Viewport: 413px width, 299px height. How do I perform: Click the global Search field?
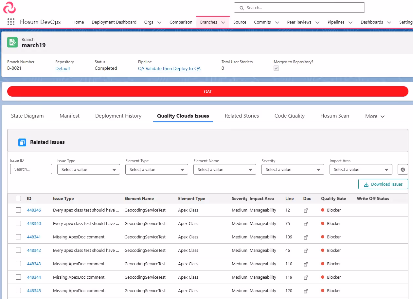(299, 8)
